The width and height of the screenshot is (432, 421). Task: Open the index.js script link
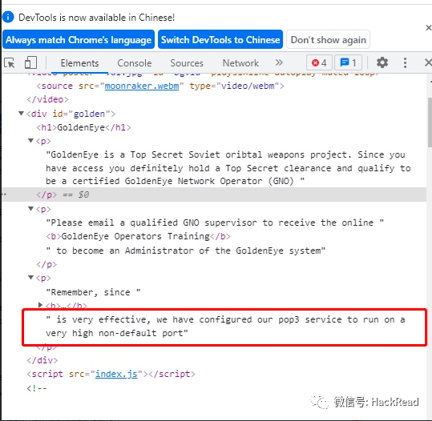(116, 374)
